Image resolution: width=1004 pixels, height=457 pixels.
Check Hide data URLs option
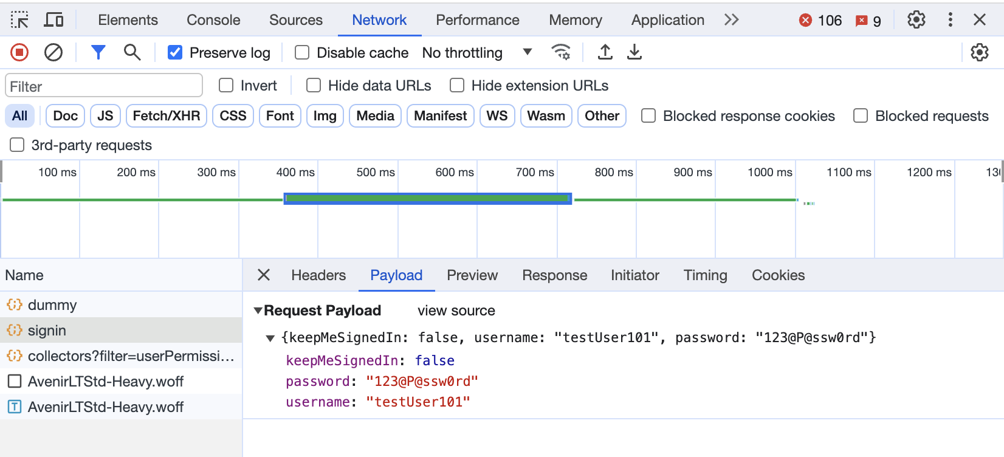pyautogui.click(x=314, y=86)
